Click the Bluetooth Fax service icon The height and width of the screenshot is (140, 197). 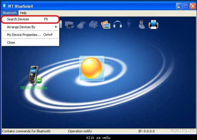pyautogui.click(x=94, y=25)
